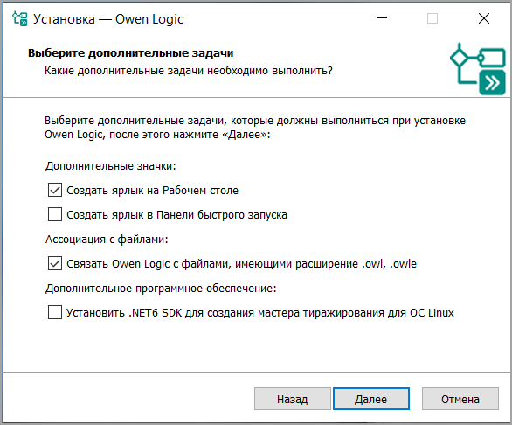Click the green double-chevron square in header logo

(x=492, y=83)
